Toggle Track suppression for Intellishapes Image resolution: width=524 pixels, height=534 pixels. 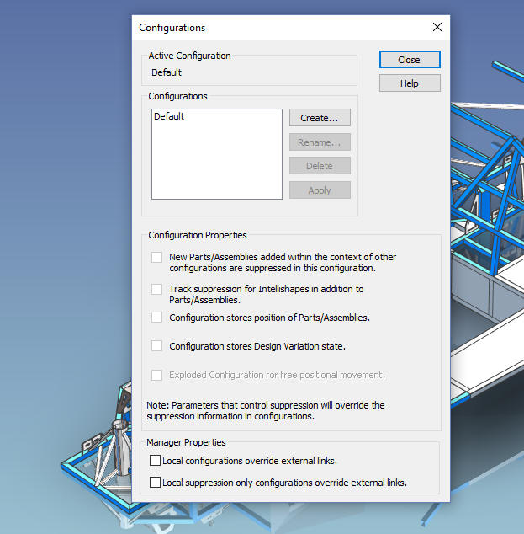pos(156,290)
